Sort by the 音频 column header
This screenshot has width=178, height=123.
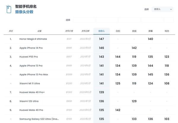134,31
